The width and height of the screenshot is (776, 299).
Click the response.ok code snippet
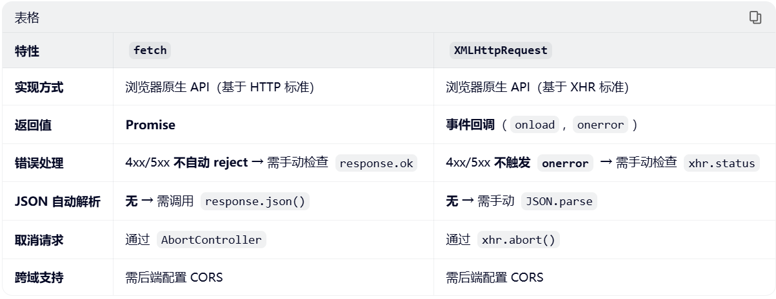[x=376, y=163]
